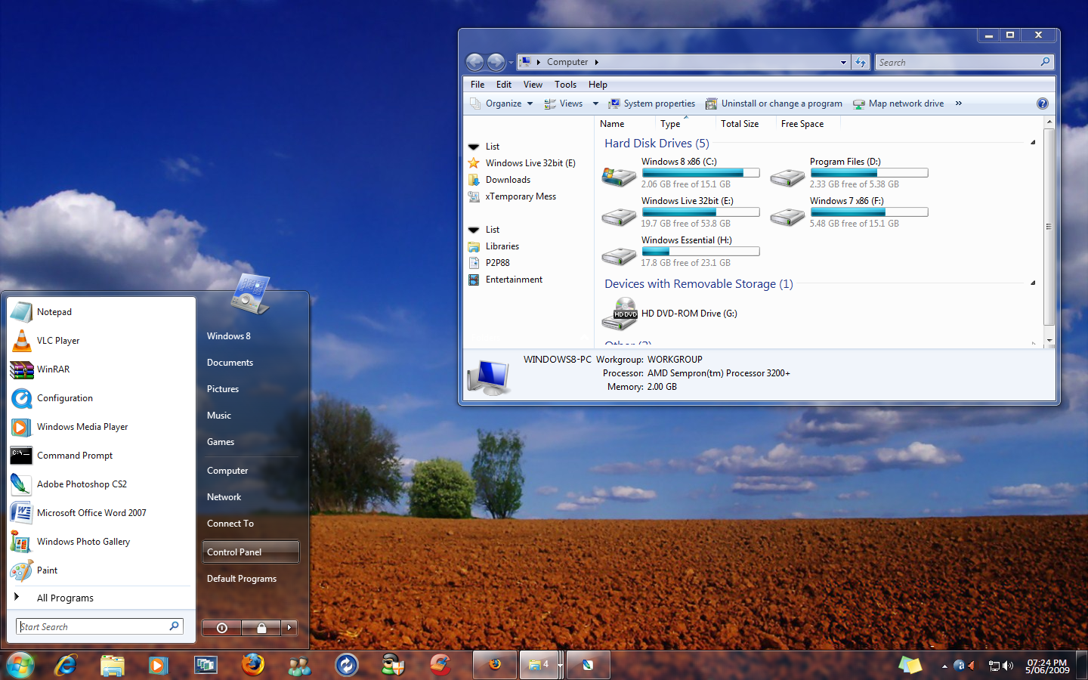Viewport: 1088px width, 680px height.
Task: Collapse the Devices with Removable Storage group
Action: coord(1033,283)
